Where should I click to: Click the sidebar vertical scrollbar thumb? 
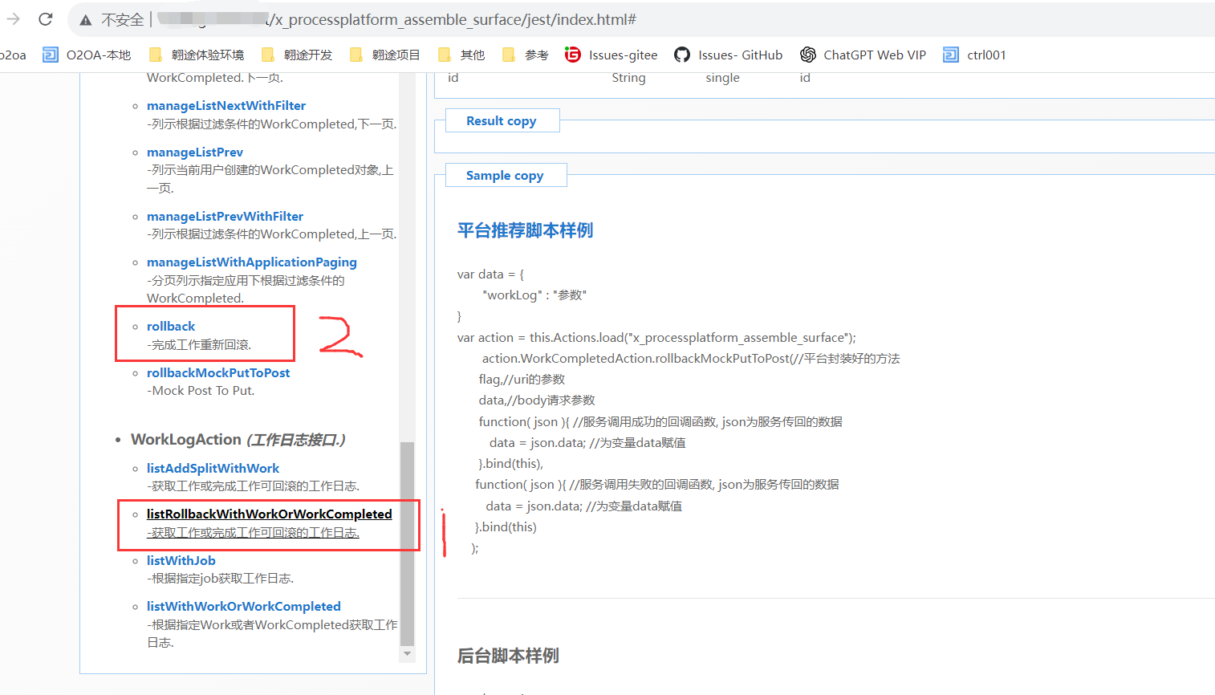click(x=408, y=543)
